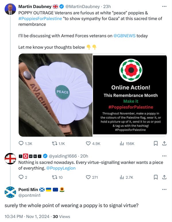Open Ponti Min's profile avatar
This screenshot has height=222, width=172.
click(x=10, y=192)
